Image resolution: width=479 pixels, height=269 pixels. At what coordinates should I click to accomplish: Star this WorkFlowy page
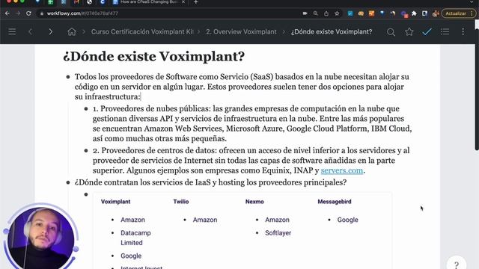point(409,31)
